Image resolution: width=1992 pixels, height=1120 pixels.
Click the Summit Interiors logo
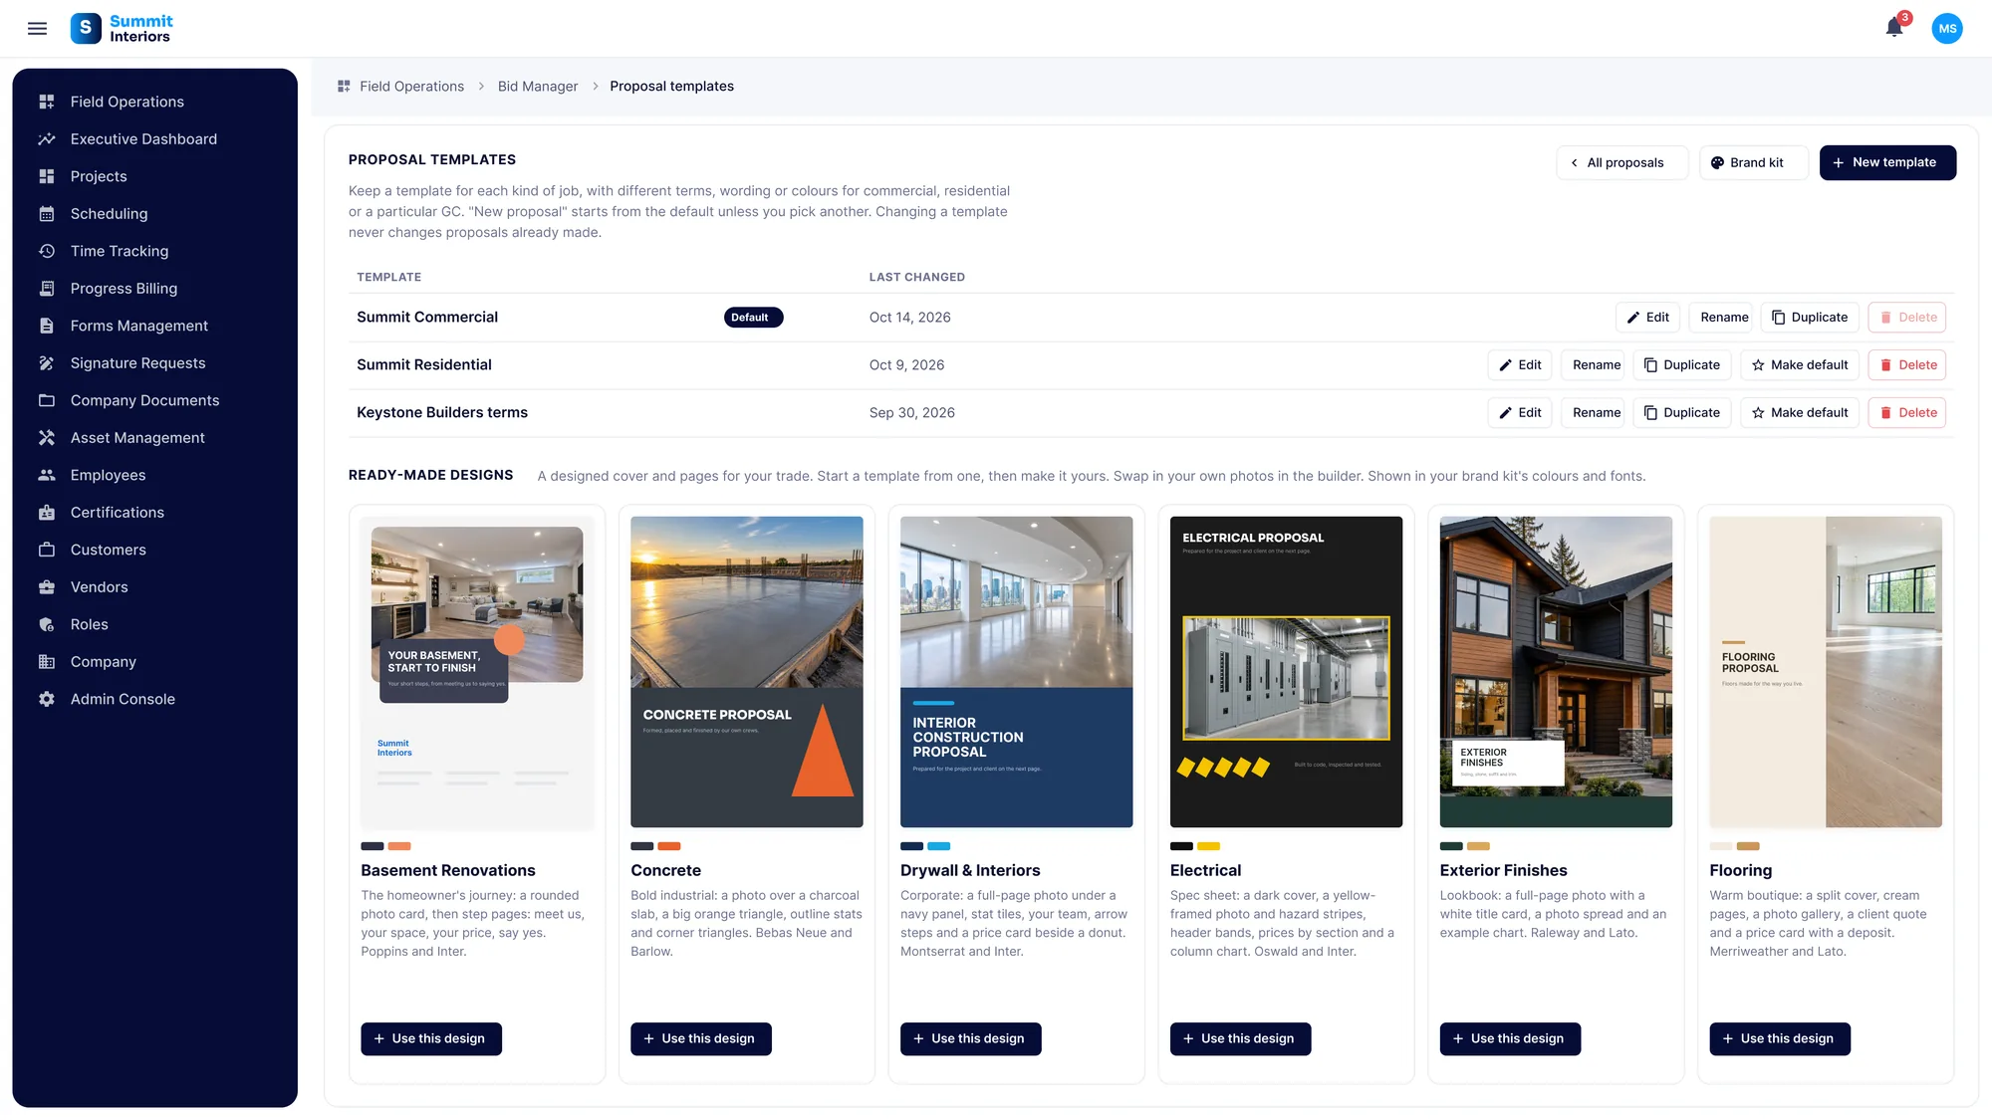click(x=122, y=28)
